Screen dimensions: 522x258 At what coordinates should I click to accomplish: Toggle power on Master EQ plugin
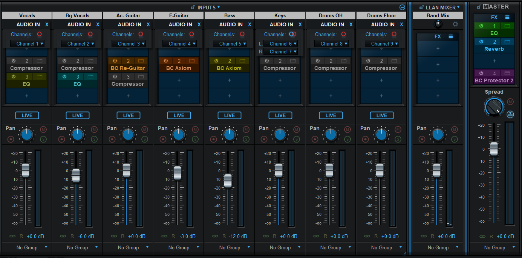tap(481, 26)
